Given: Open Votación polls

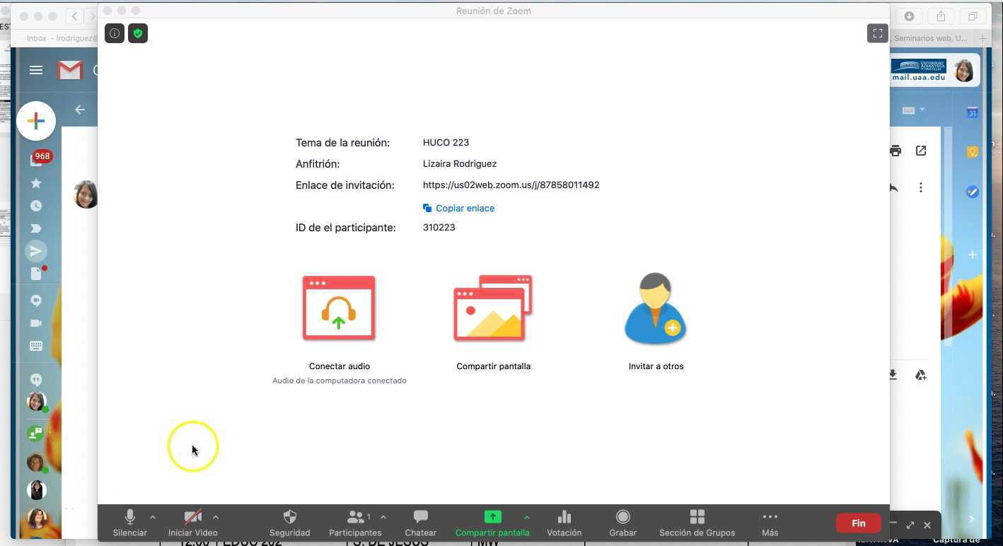Looking at the screenshot, I should click(x=564, y=523).
